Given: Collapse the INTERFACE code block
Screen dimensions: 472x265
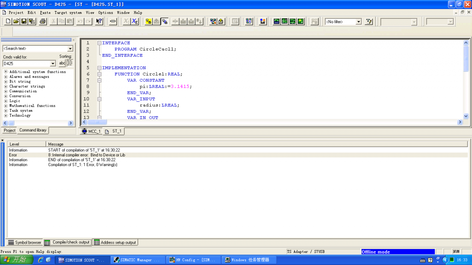Looking at the screenshot, I should pos(99,43).
